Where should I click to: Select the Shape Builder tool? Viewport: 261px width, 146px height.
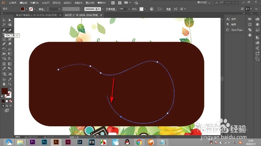(4, 58)
